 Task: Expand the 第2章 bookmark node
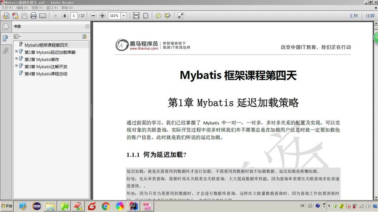(x=17, y=59)
